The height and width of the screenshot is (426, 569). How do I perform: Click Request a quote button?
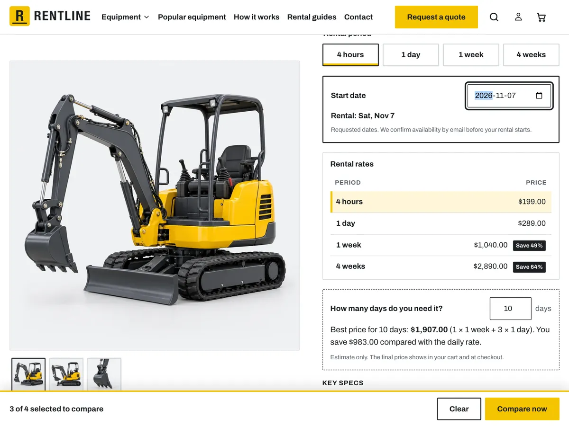point(436,17)
